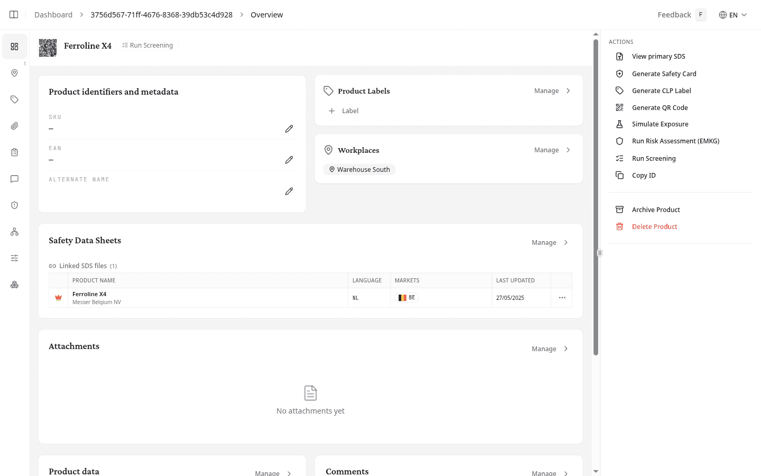The width and height of the screenshot is (761, 476).
Task: Open the paperclip attachments sidebar icon
Action: pyautogui.click(x=14, y=126)
